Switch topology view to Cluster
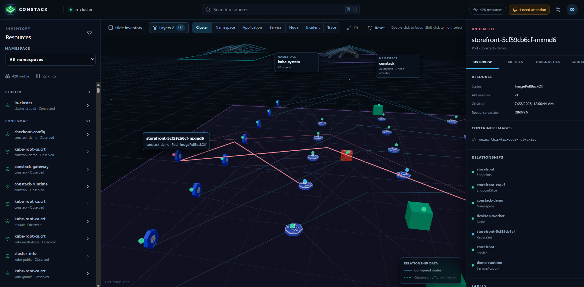584x287 pixels. (202, 27)
